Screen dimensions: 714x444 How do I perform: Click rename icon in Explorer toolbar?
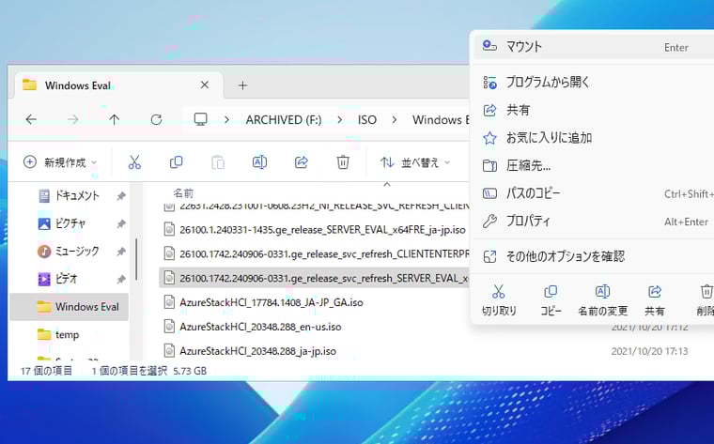pyautogui.click(x=259, y=162)
